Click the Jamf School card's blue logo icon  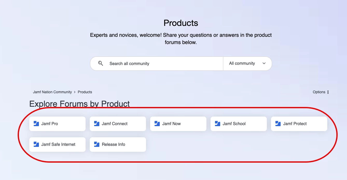point(218,124)
